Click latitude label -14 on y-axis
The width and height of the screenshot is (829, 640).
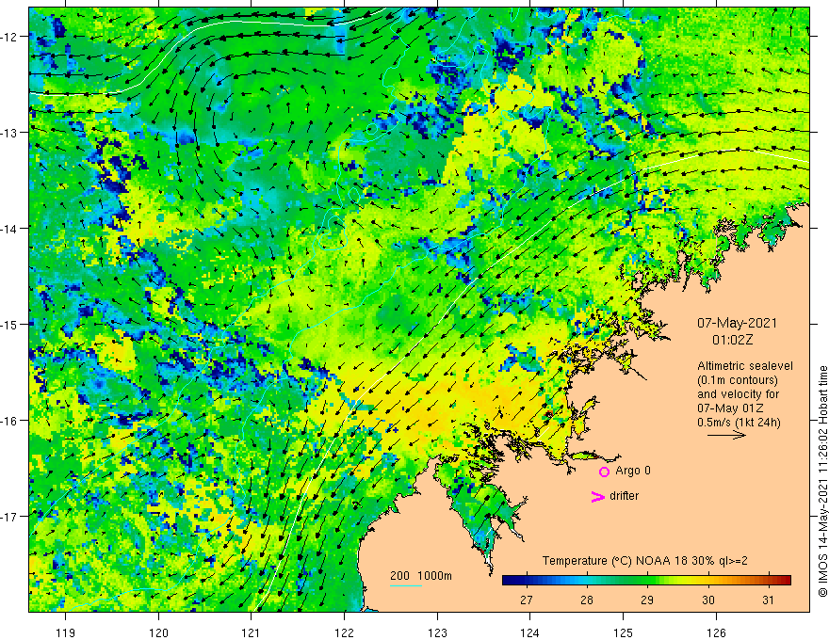click(9, 229)
